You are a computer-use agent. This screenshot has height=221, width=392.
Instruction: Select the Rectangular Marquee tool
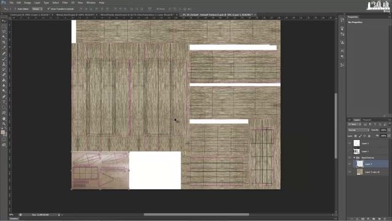[x=4, y=26]
